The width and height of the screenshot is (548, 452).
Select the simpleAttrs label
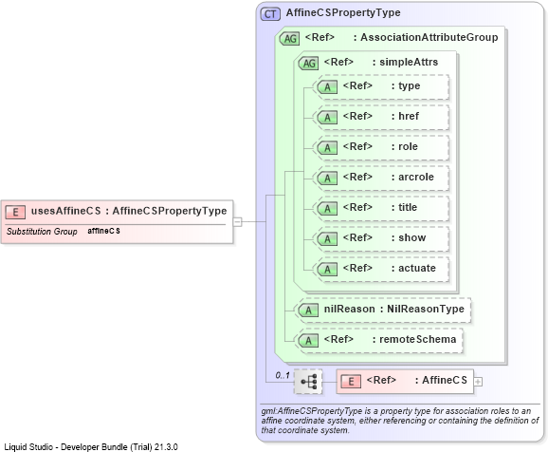pos(409,62)
